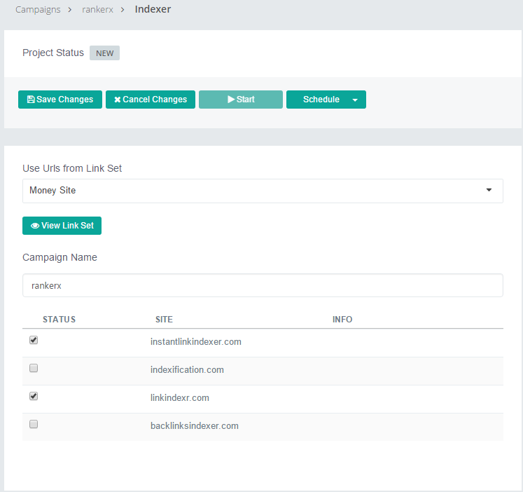Click the Save Changes button

[x=60, y=100]
